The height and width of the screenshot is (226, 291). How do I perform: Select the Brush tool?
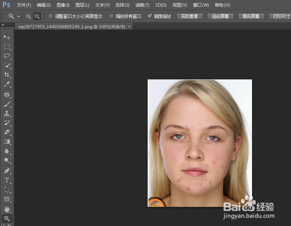pos(7,104)
